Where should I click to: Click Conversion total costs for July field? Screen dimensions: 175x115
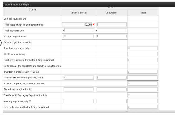coord(111,25)
